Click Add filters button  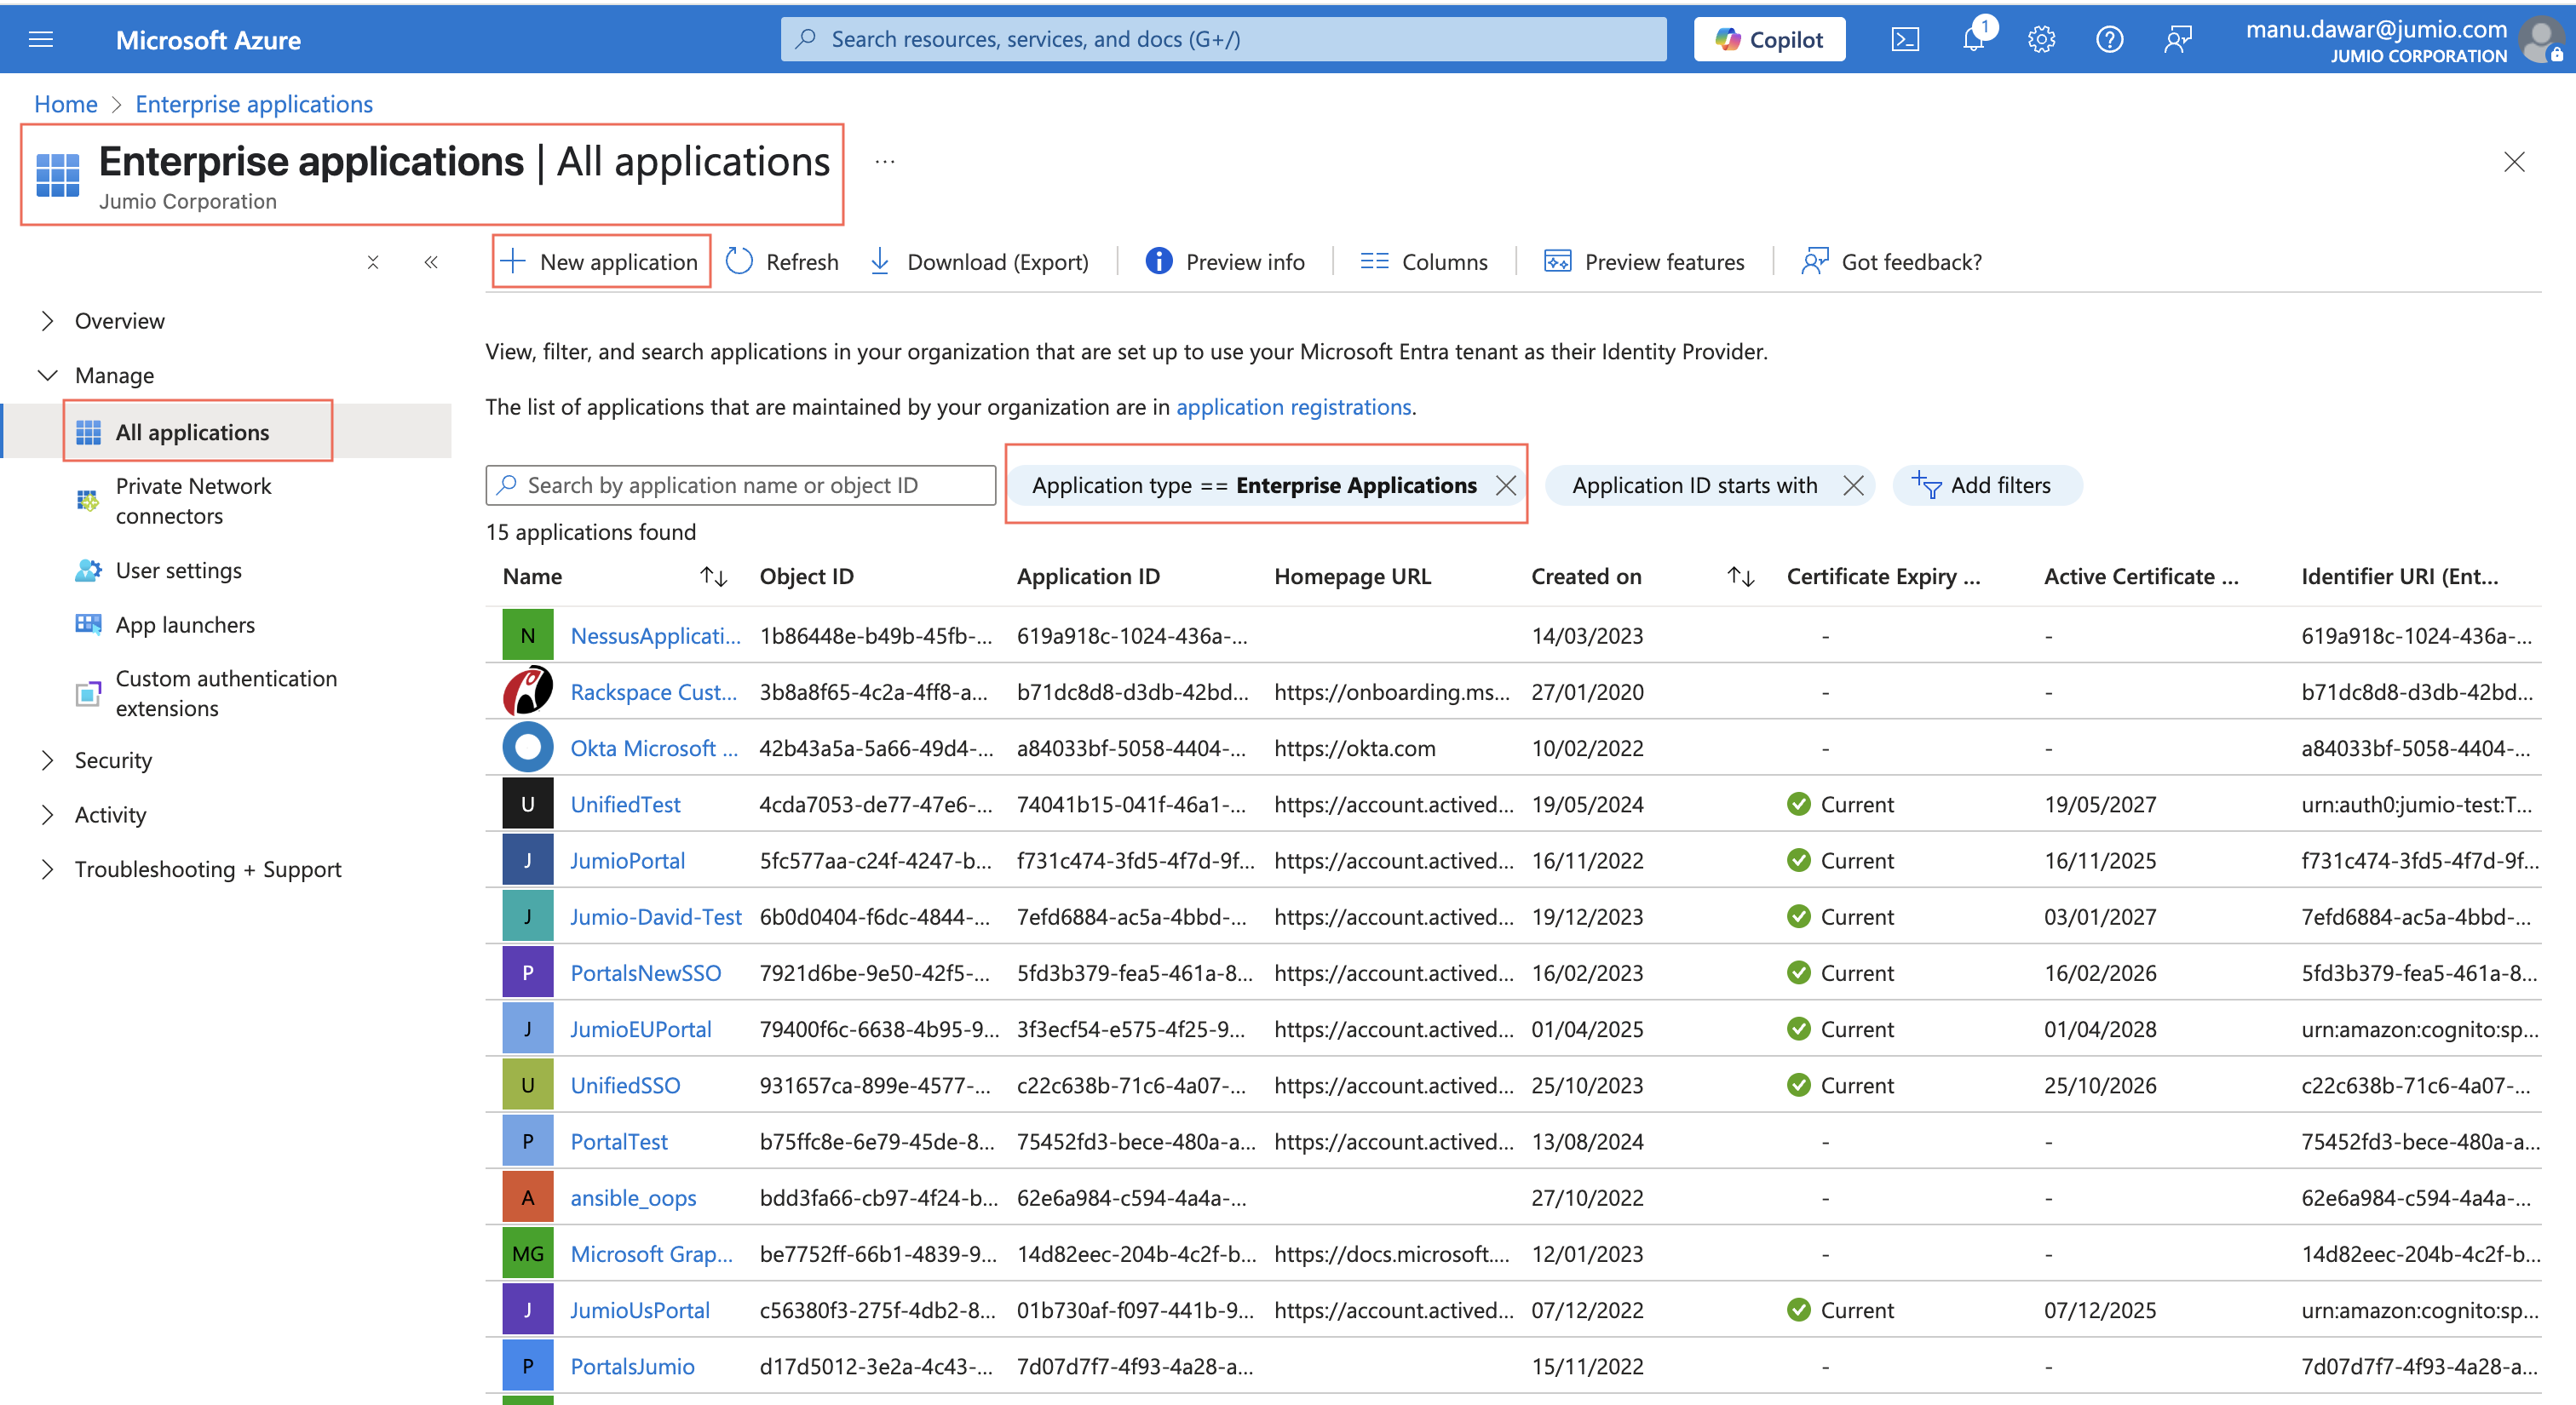coord(1985,485)
